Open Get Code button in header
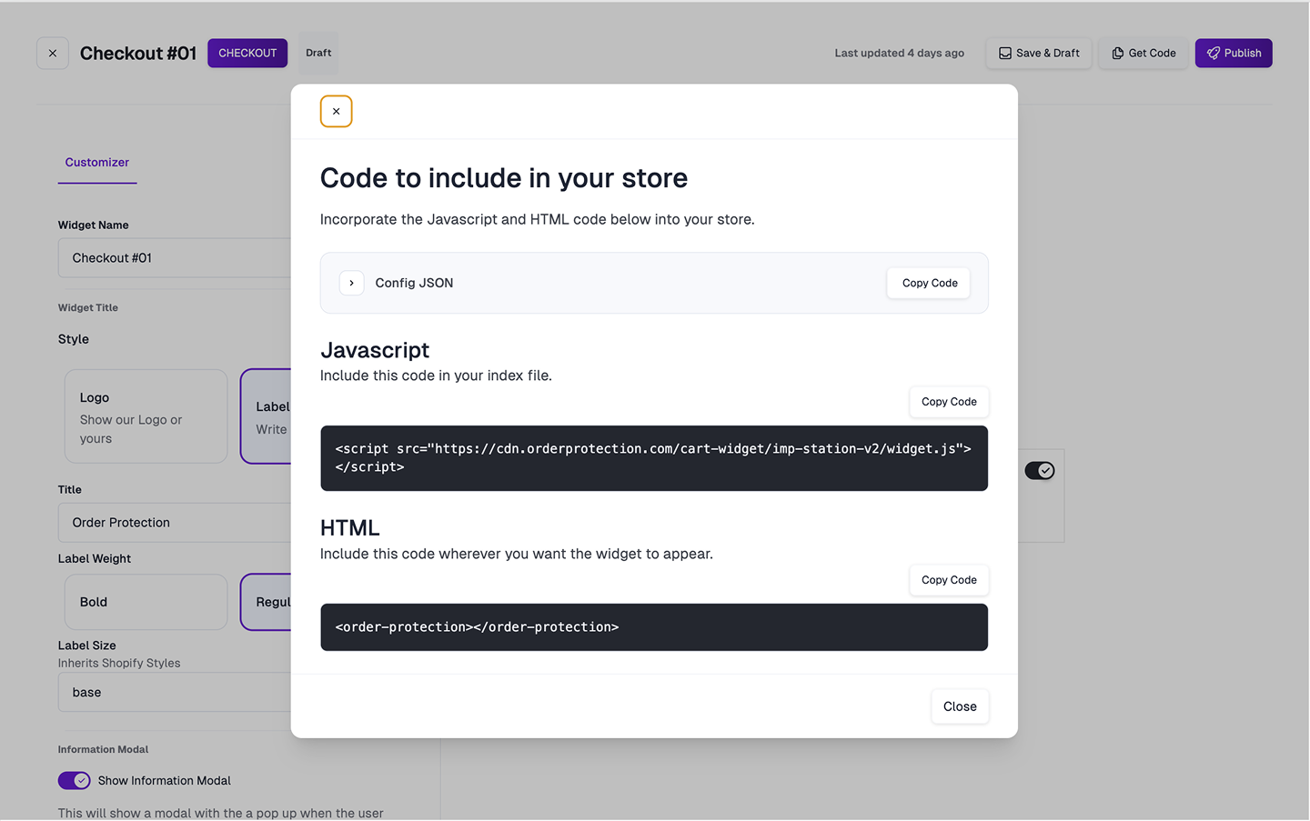Screen dimensions: 1310x821 [1144, 54]
